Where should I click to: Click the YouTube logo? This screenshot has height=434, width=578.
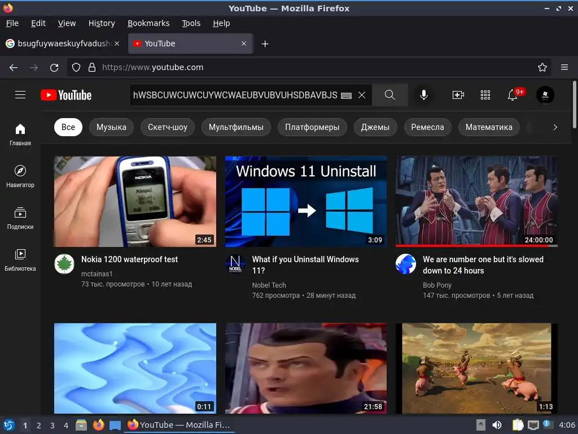pyautogui.click(x=66, y=95)
